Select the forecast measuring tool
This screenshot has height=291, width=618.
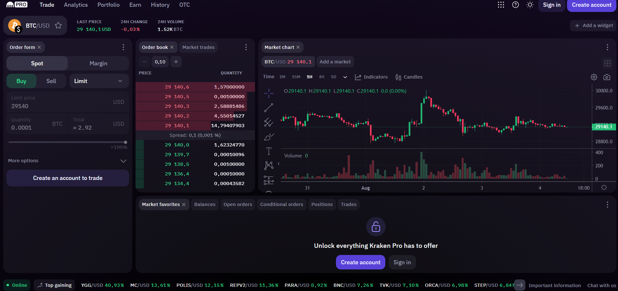tap(268, 180)
